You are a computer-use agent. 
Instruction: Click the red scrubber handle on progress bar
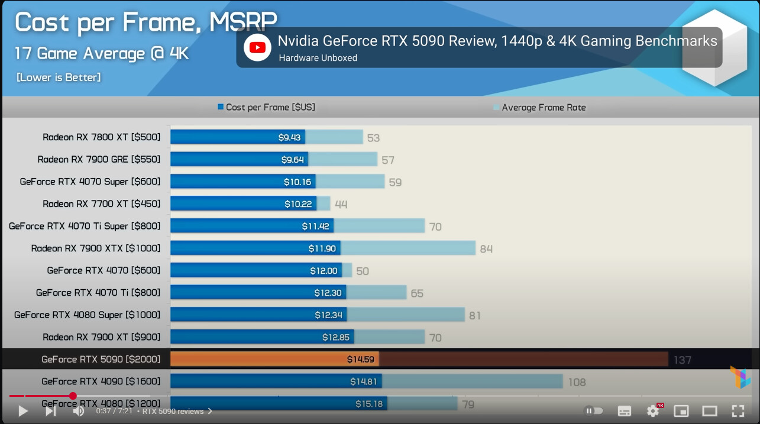[x=73, y=396]
